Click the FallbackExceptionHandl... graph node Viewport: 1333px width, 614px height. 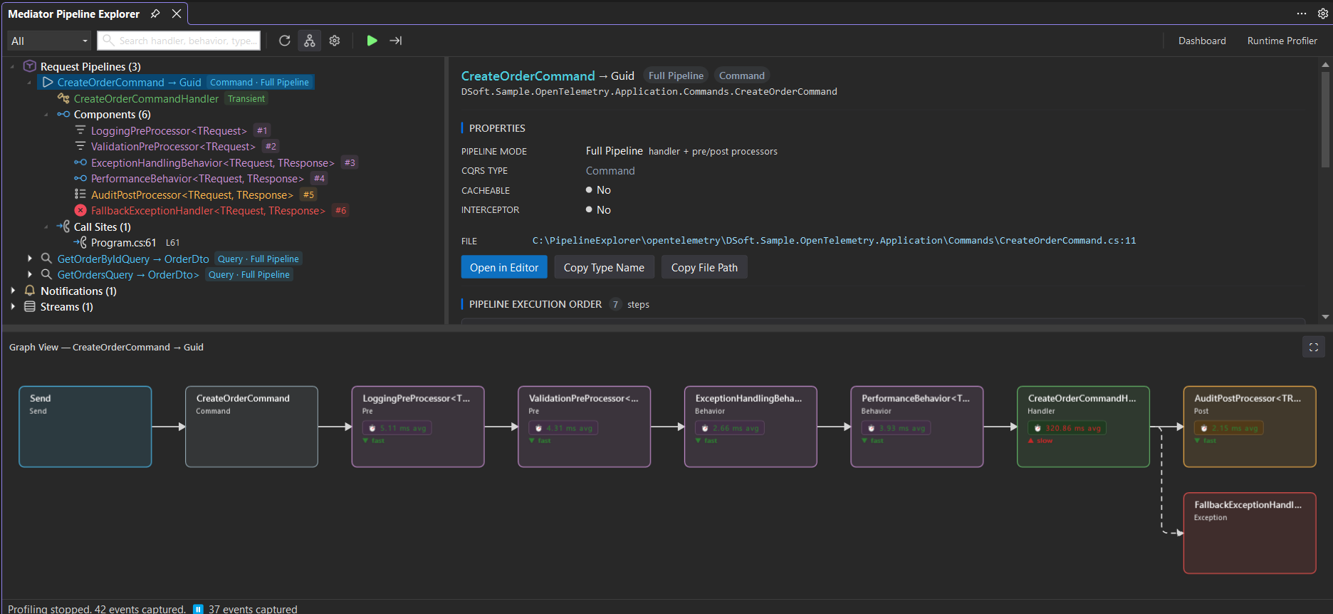pos(1250,533)
